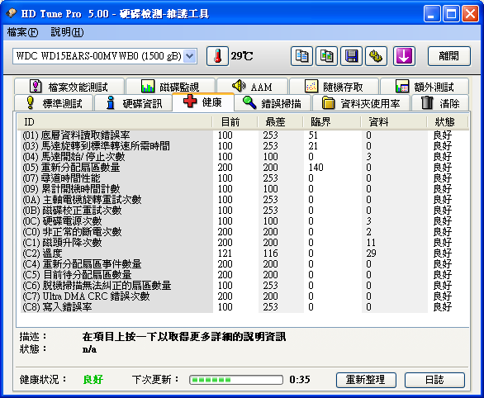
Task: Click the 資料 column header
Action: [394, 122]
